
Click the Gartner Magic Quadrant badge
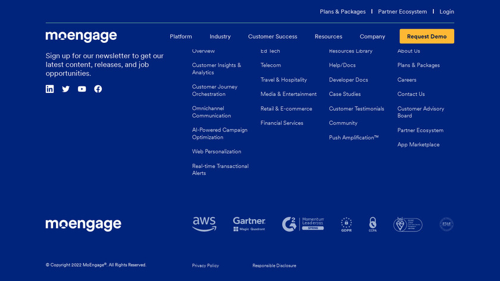pos(249,224)
